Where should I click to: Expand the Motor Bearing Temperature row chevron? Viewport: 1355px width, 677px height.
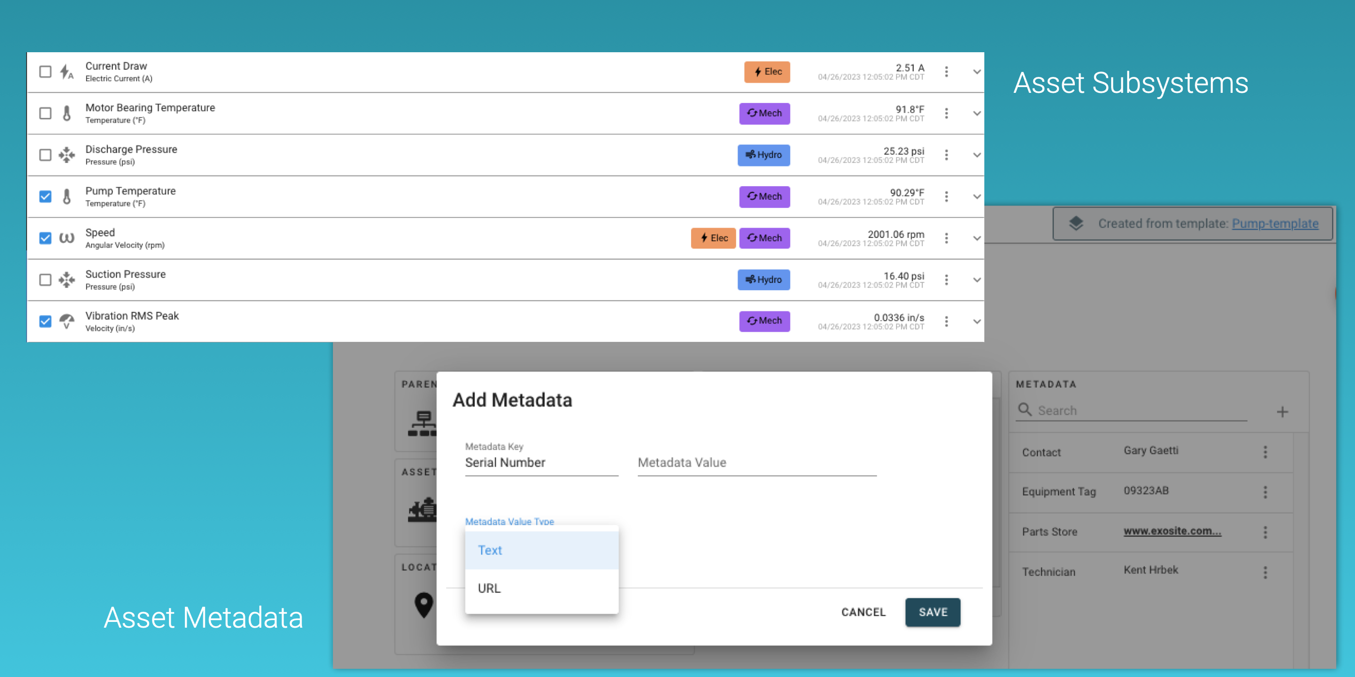976,114
